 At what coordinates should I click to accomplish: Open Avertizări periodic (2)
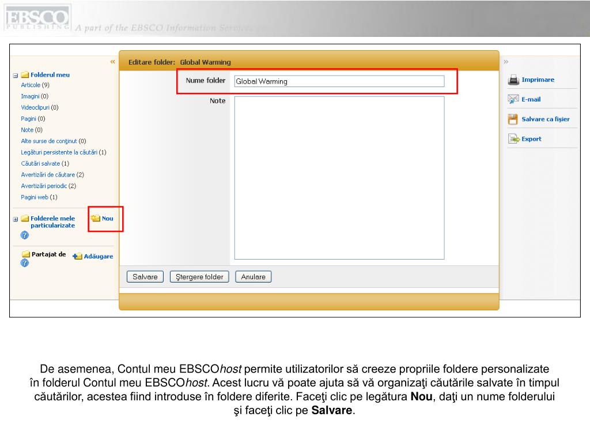click(48, 186)
